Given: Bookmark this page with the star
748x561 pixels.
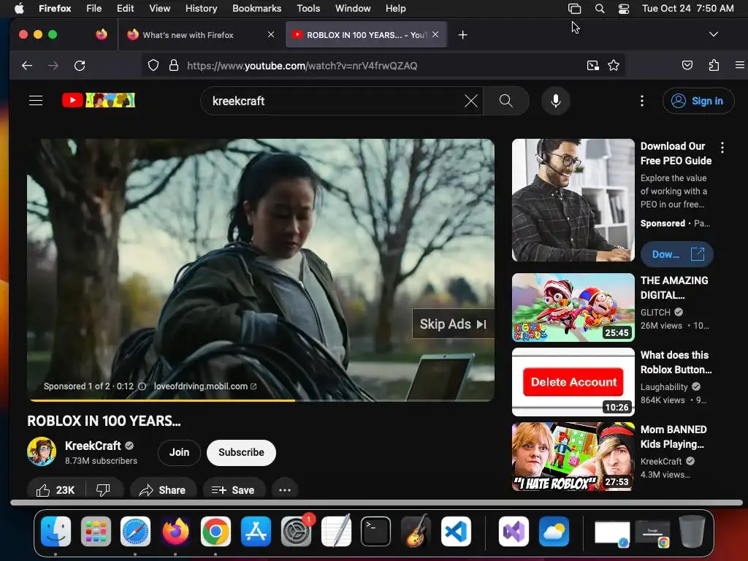Looking at the screenshot, I should pos(614,65).
